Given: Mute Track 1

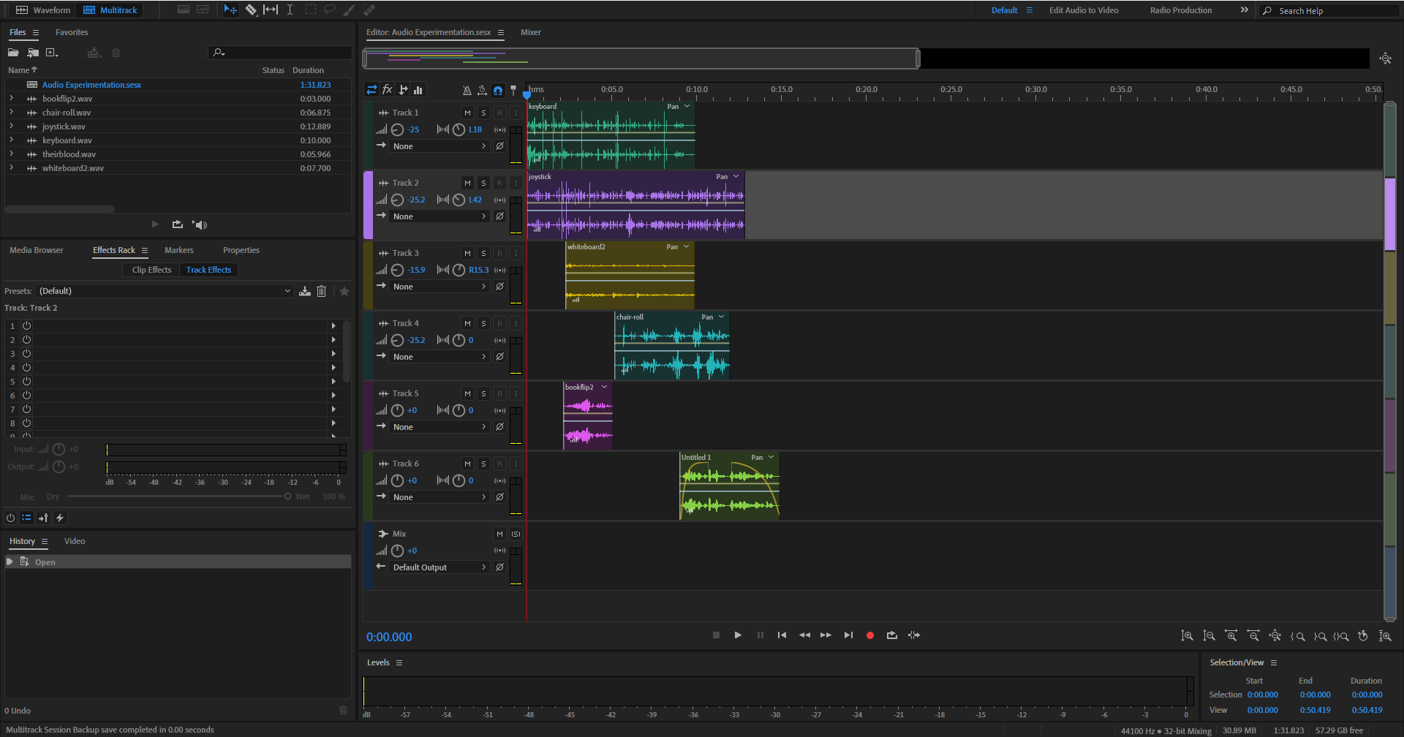Looking at the screenshot, I should (x=467, y=113).
